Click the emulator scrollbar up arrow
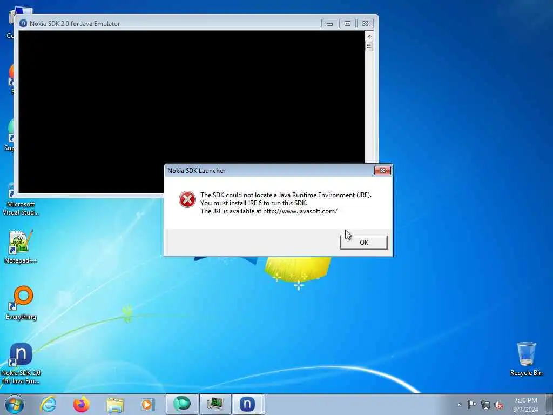This screenshot has width=553, height=415. click(x=369, y=36)
